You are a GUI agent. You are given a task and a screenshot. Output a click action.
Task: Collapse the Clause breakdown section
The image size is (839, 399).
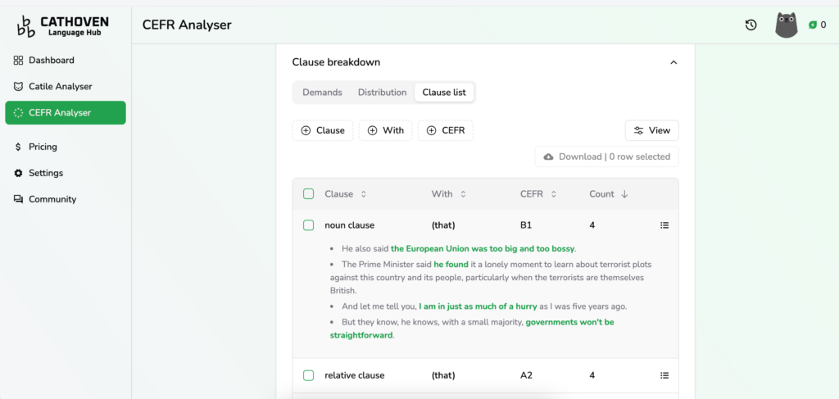(x=673, y=62)
